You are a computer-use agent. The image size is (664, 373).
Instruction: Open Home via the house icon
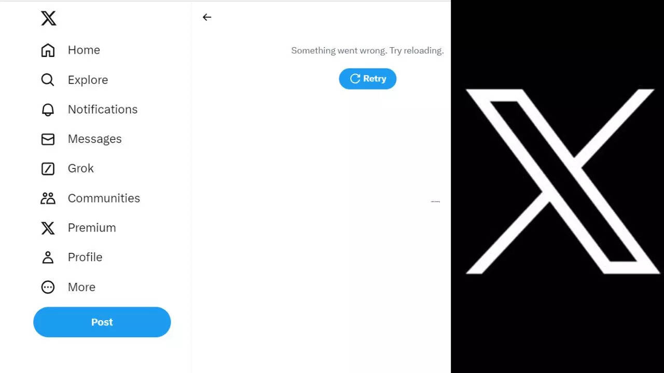[x=48, y=50]
